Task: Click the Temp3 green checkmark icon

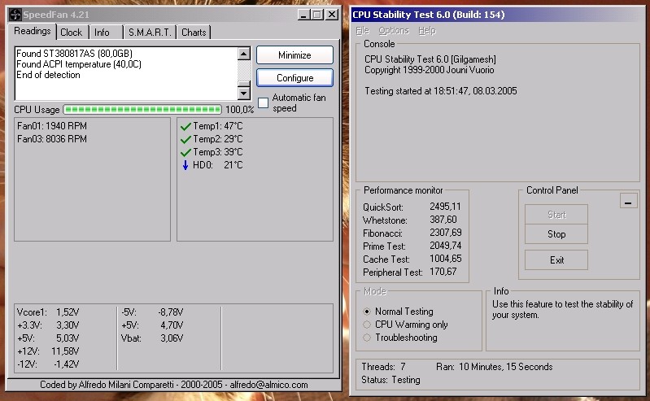Action: (x=185, y=152)
